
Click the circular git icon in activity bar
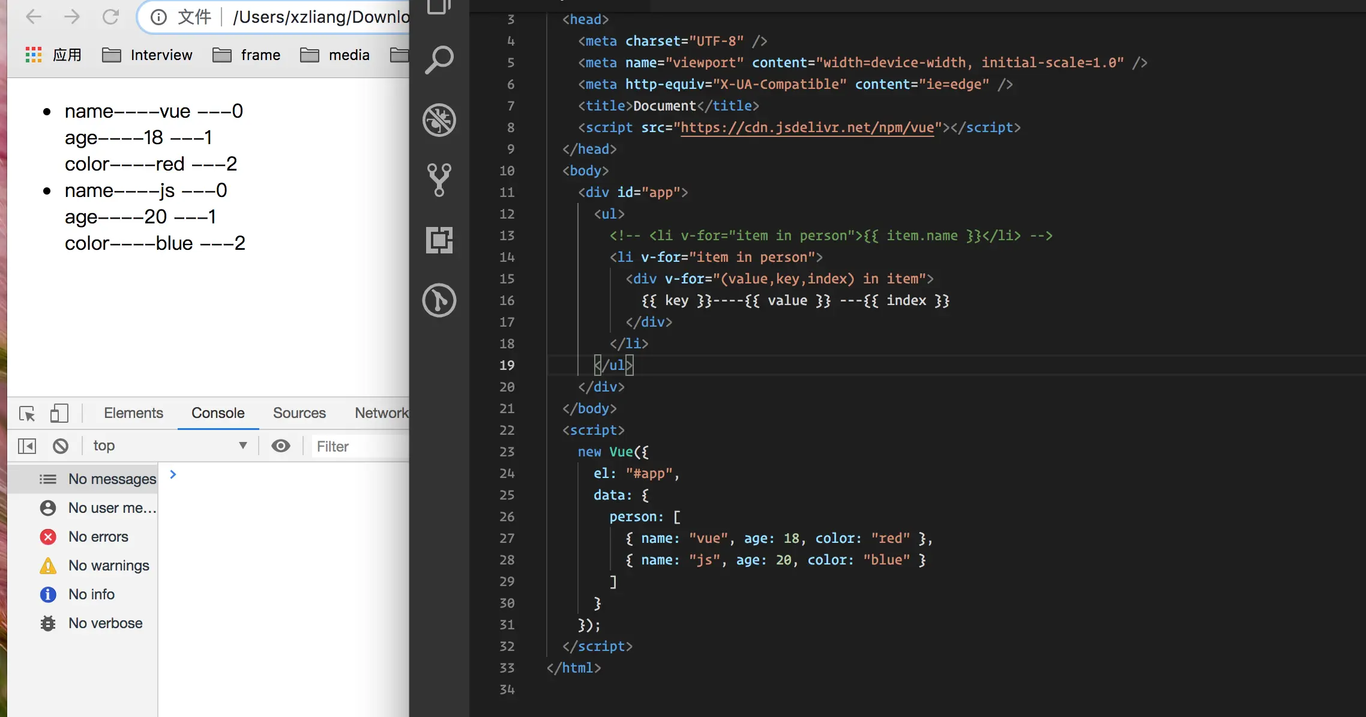439,300
